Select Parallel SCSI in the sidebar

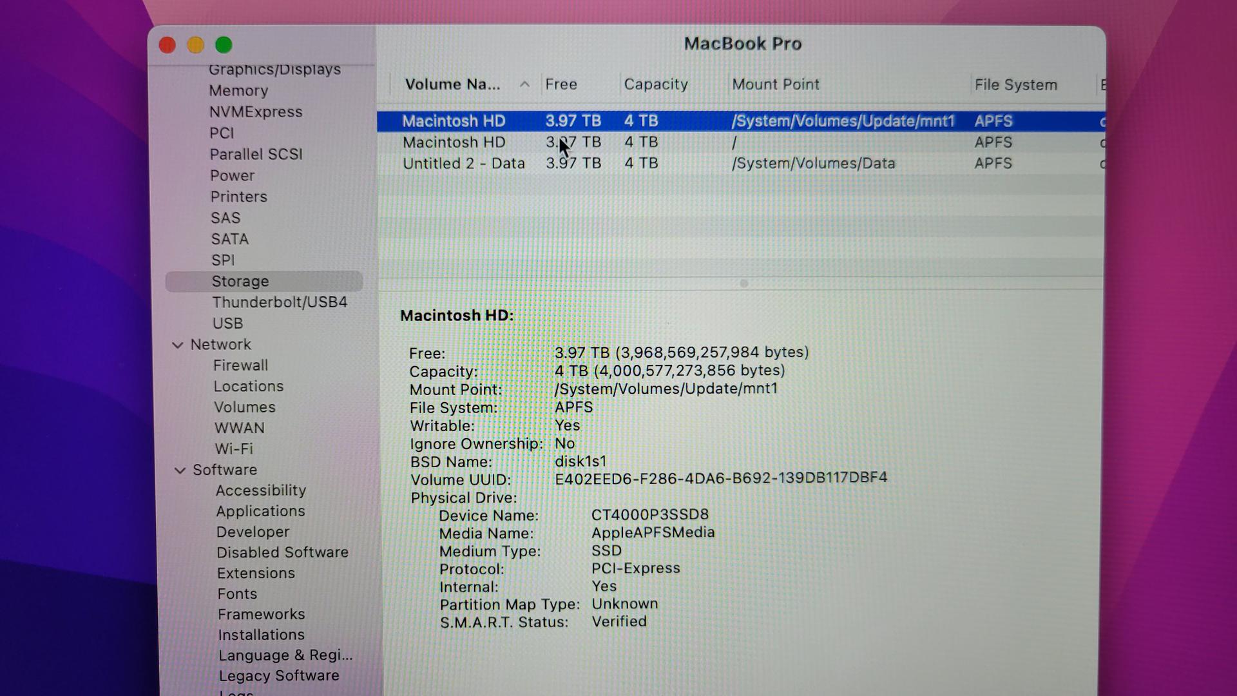pos(256,155)
